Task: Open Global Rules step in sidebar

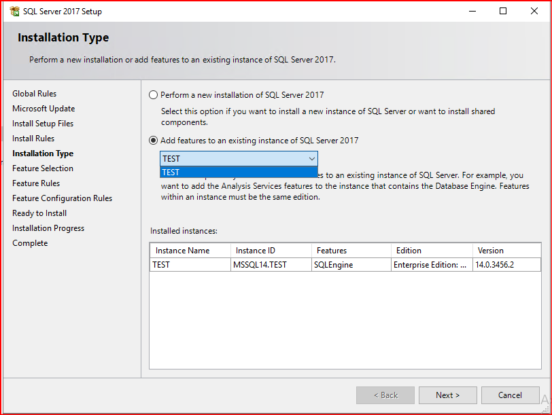Action: [x=35, y=94]
